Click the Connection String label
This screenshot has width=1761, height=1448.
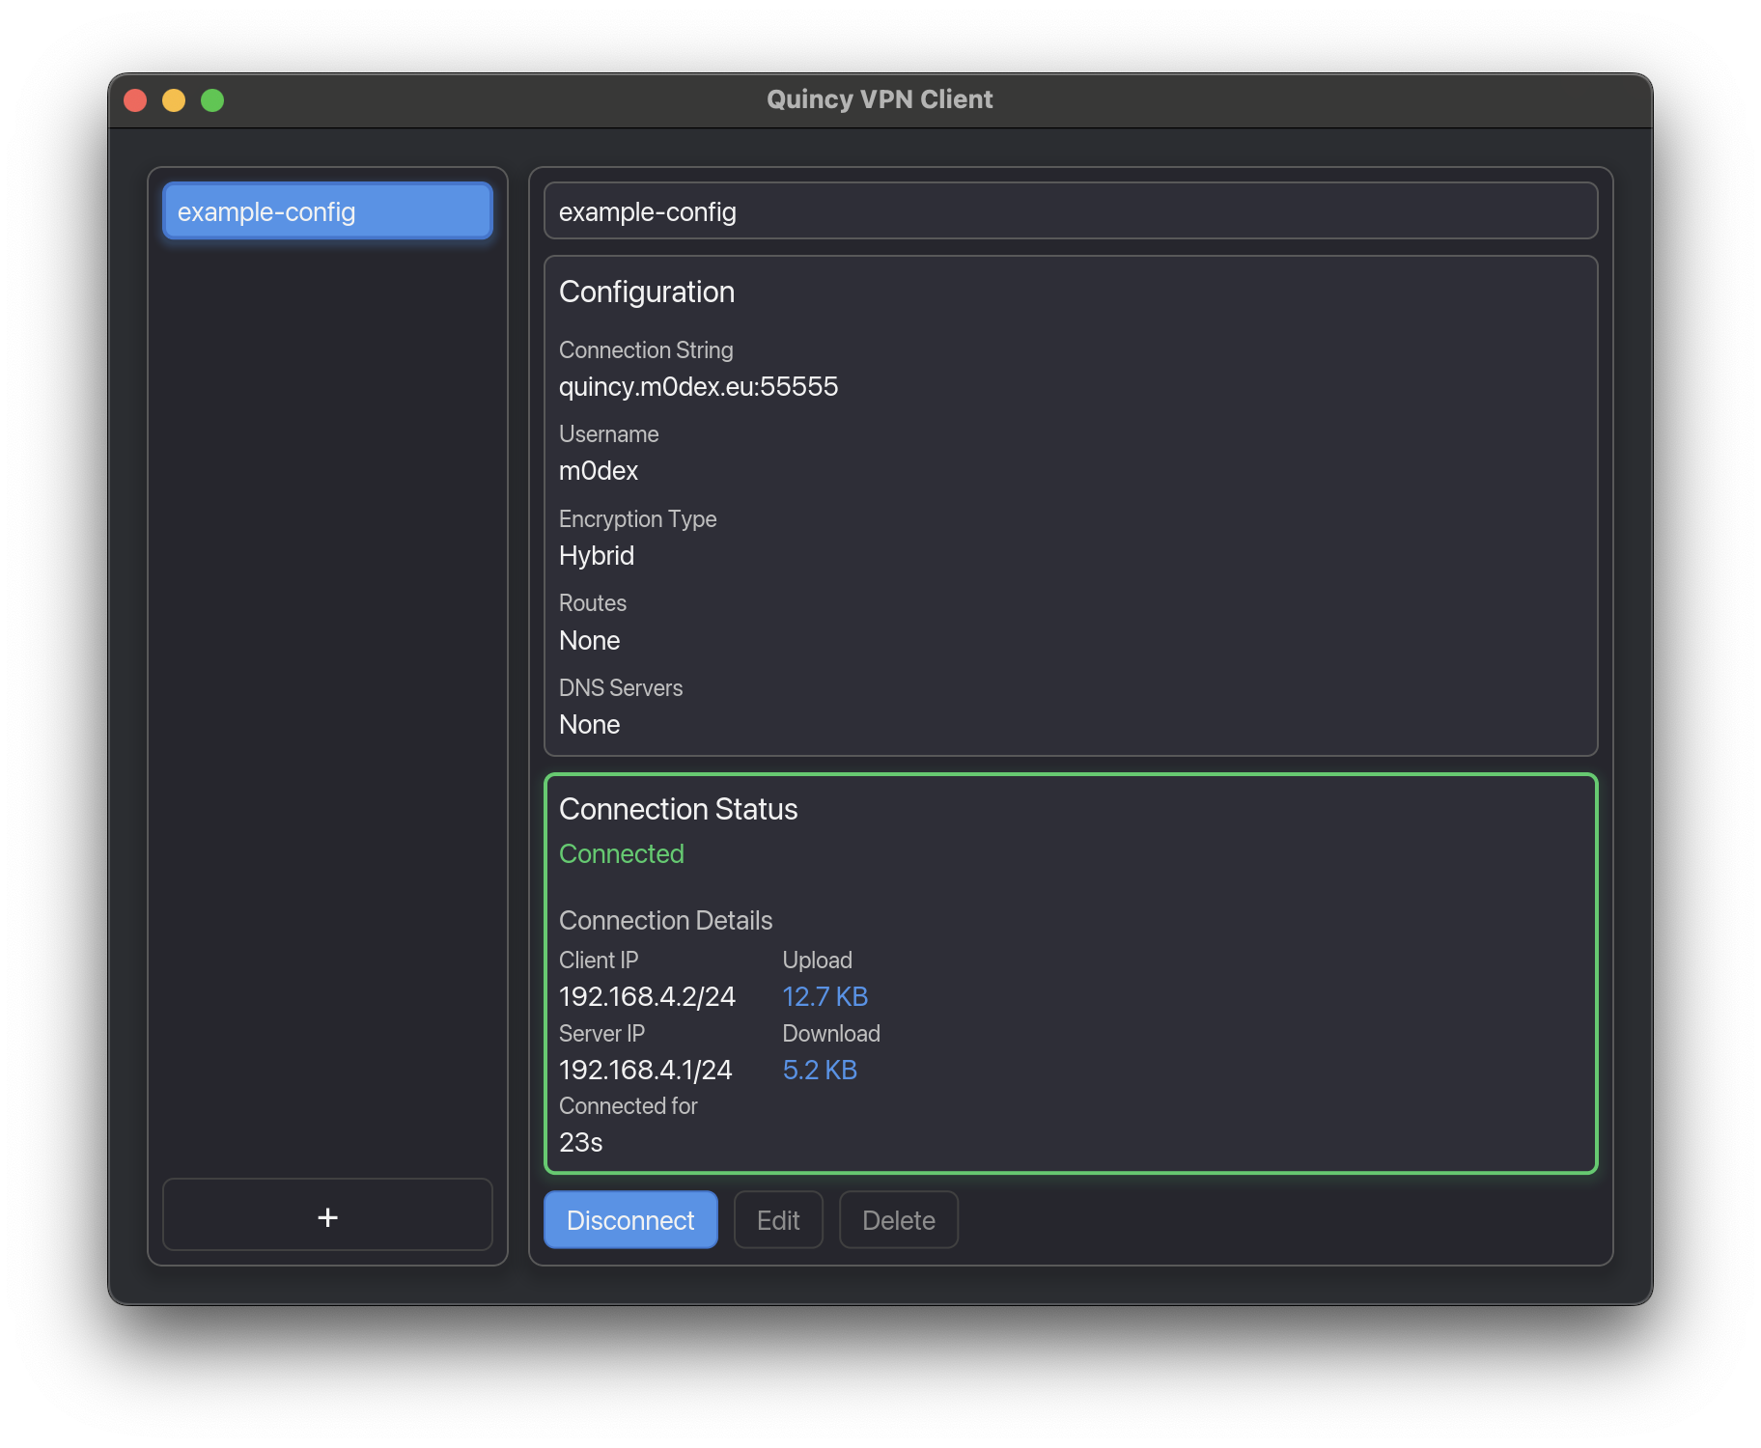(x=646, y=350)
